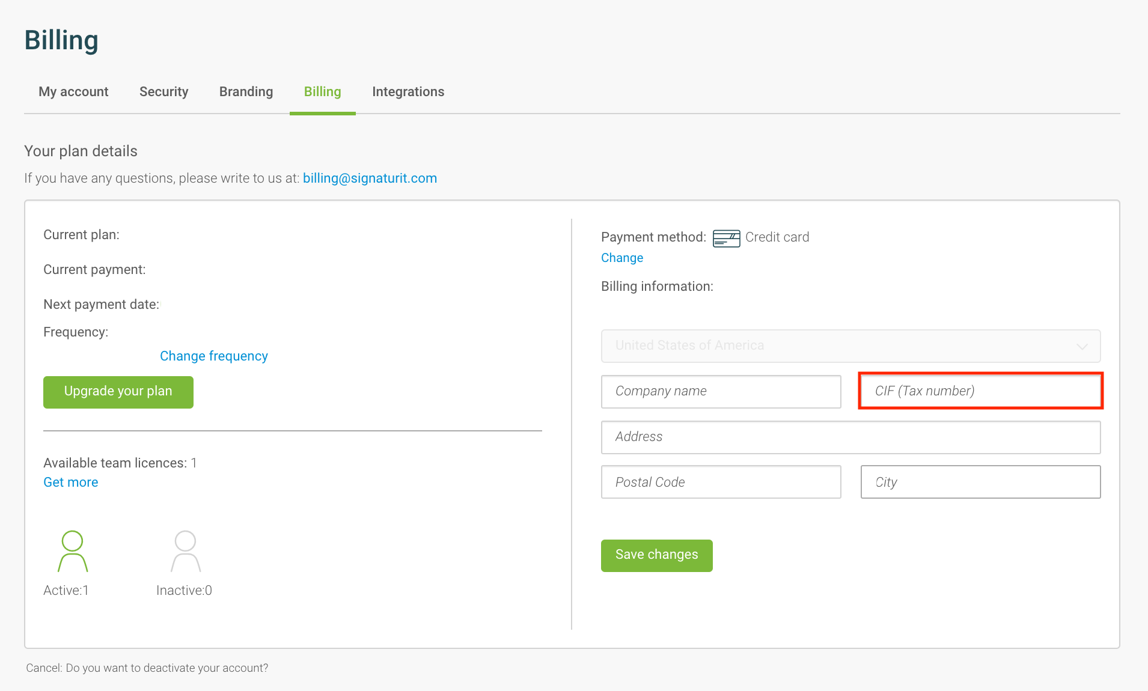Image resolution: width=1148 pixels, height=691 pixels.
Task: Focus the CIF (Tax number) field
Action: coord(980,391)
